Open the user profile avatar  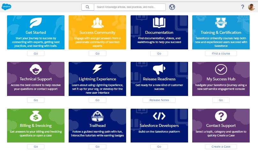[251, 7]
